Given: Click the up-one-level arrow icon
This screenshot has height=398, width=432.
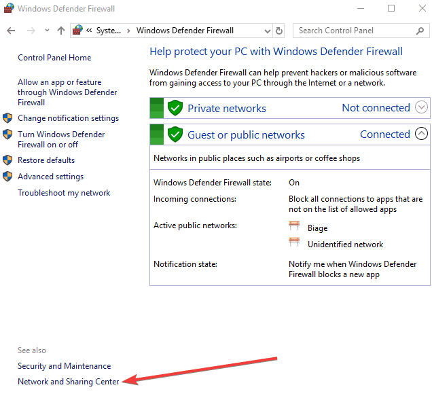Looking at the screenshot, I should click(61, 31).
